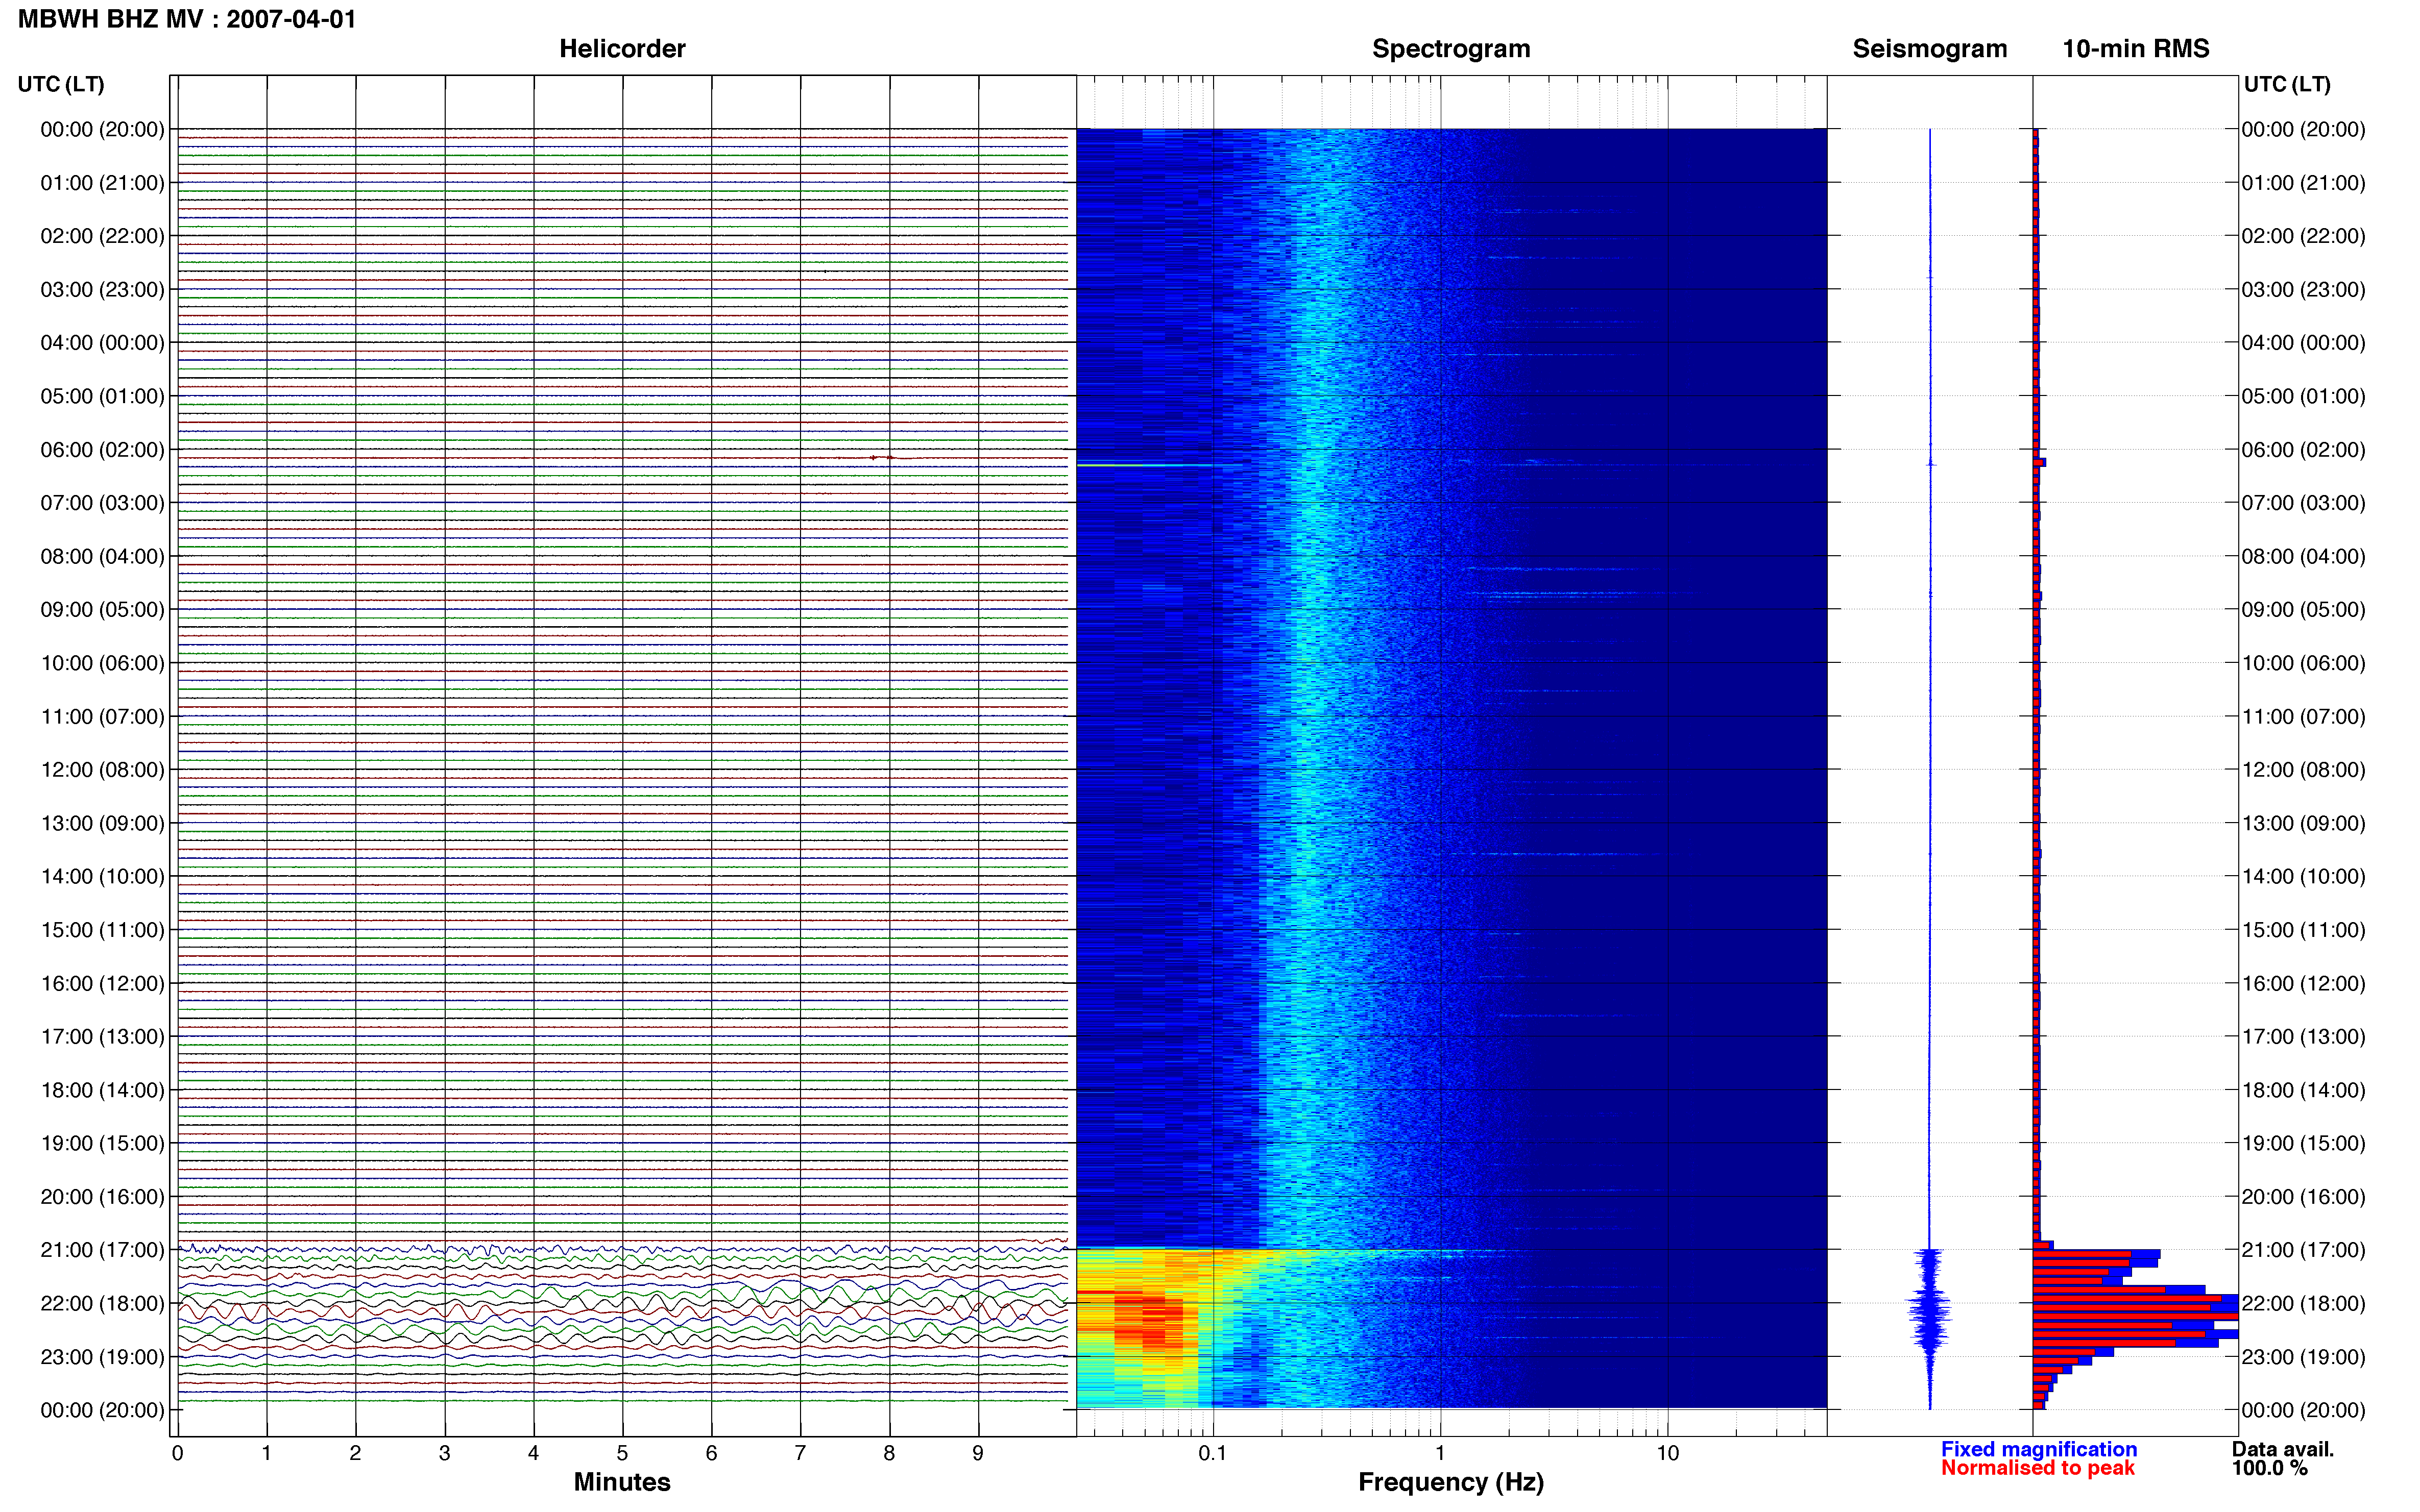Viewport: 2420px width, 1512px height.
Task: Click '02:00 (22:00)' on the Helicorder time axis
Action: pos(102,236)
